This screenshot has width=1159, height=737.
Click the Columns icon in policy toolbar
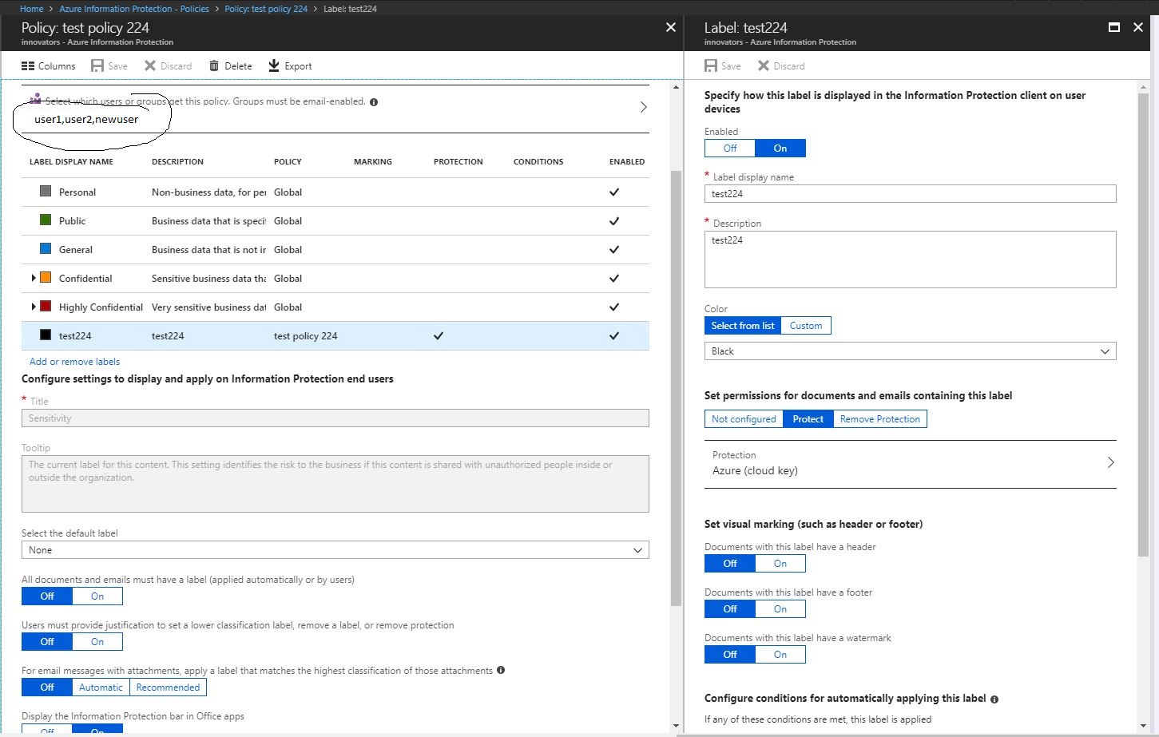click(28, 66)
